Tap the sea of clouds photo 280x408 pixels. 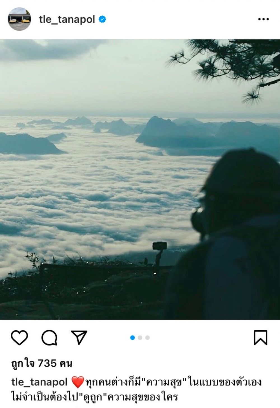coord(140,179)
